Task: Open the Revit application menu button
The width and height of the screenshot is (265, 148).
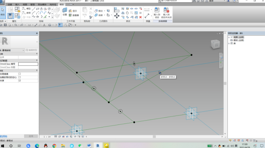Action: [2, 2]
